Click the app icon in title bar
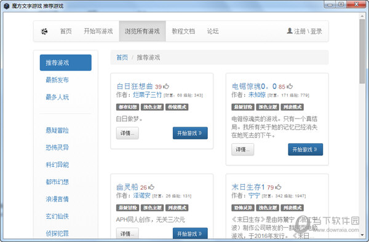Viewport: 369px width, 242px height. coord(6,6)
